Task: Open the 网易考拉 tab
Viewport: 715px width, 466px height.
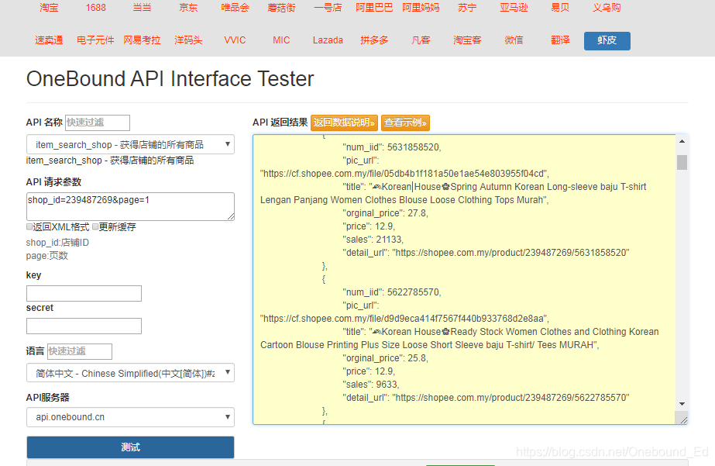Action: tap(143, 40)
